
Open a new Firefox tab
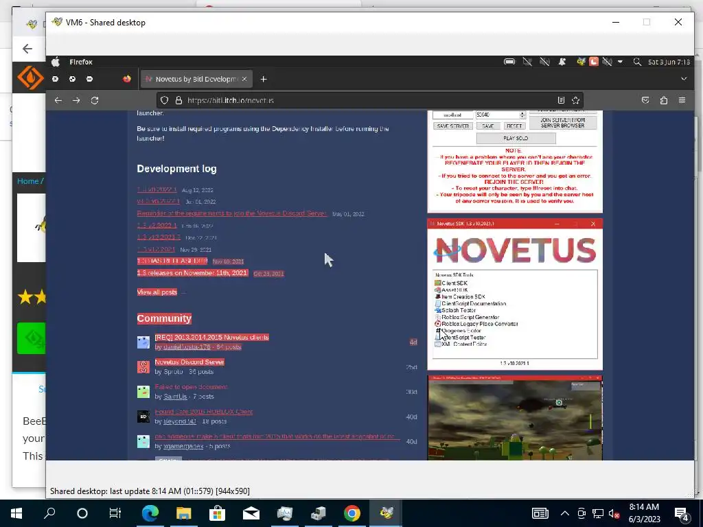tap(264, 79)
